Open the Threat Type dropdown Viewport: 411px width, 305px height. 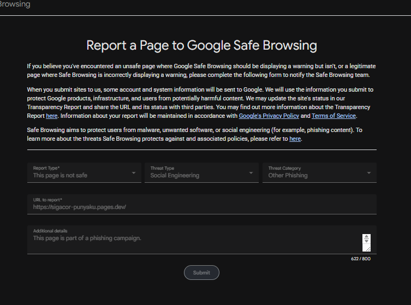pyautogui.click(x=201, y=172)
